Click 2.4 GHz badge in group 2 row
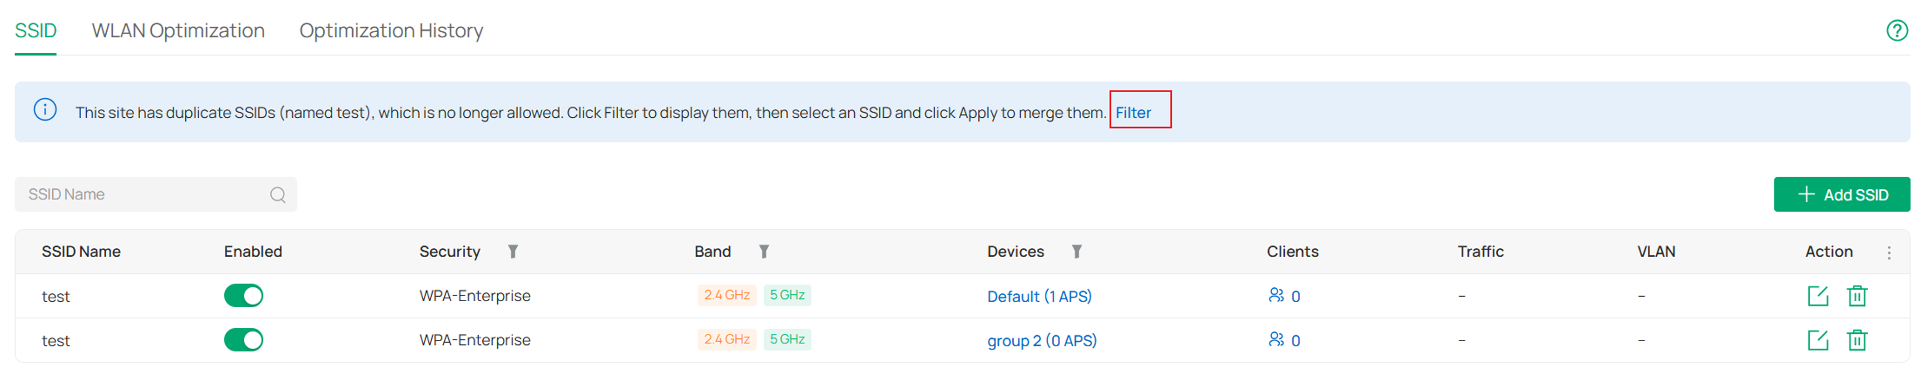The width and height of the screenshot is (1921, 380). (726, 339)
